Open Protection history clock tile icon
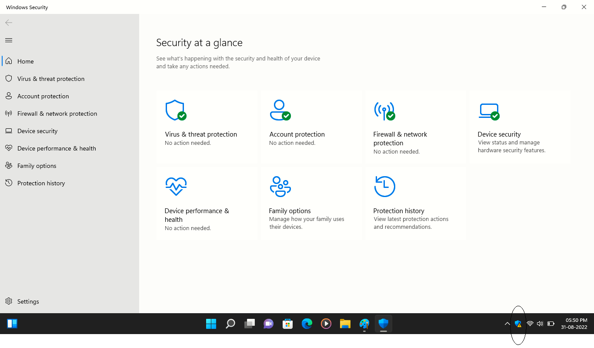Viewport: 594px width, 348px height. (385, 187)
